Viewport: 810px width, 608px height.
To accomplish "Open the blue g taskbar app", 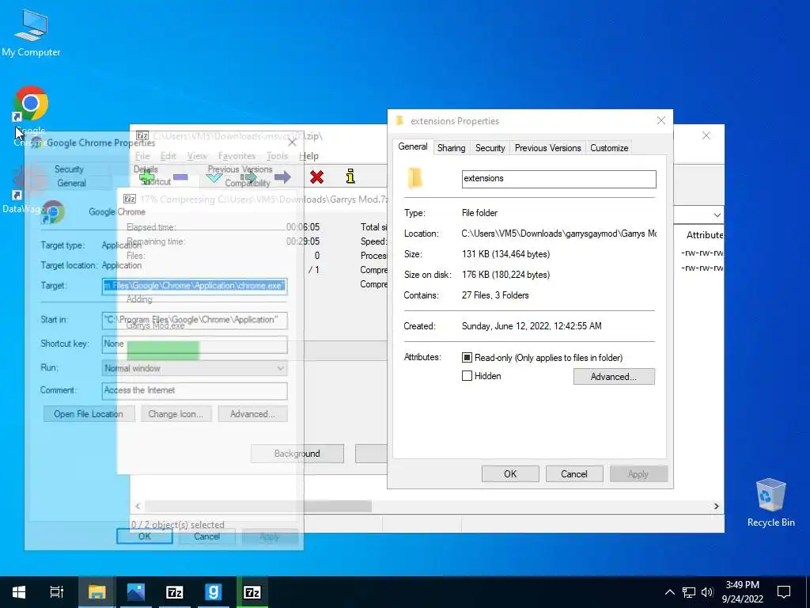I will (x=214, y=592).
